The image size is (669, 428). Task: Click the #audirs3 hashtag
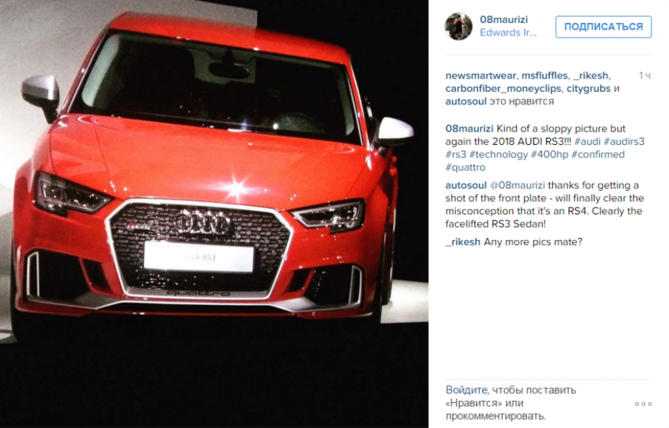tap(624, 142)
